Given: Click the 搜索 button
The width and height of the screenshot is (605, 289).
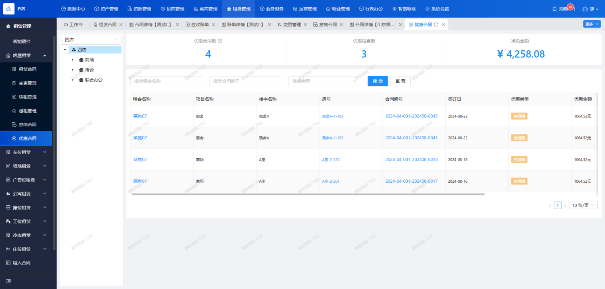Looking at the screenshot, I should click(x=378, y=81).
